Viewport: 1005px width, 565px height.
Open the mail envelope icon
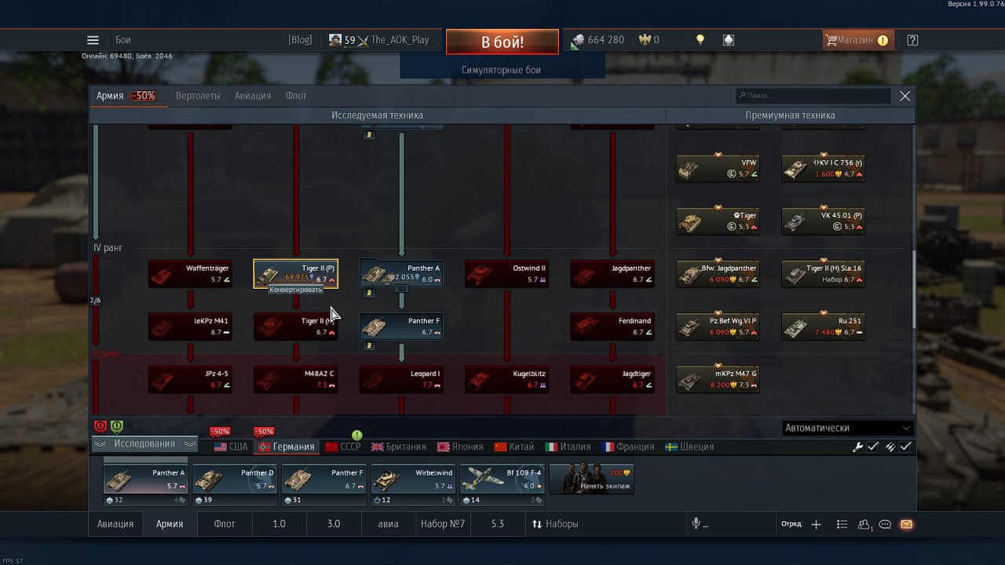[x=906, y=524]
